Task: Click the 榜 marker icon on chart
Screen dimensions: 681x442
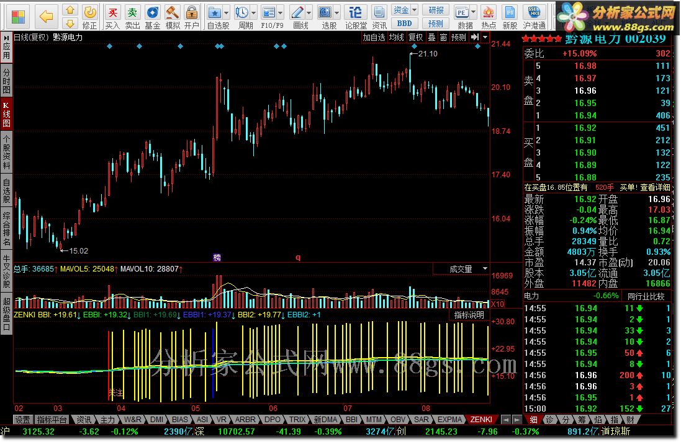Action: (217, 257)
